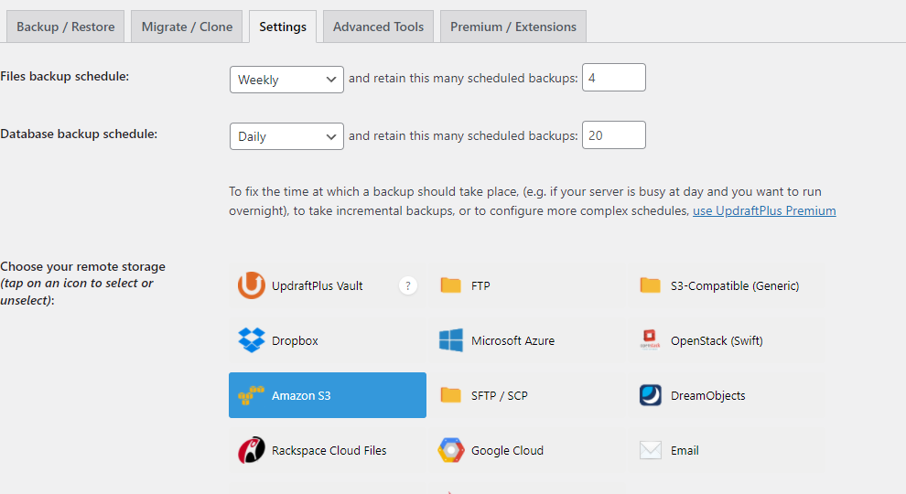Viewport: 906px width, 494px height.
Task: Select the SFTP / SCP folder icon
Action: (451, 395)
